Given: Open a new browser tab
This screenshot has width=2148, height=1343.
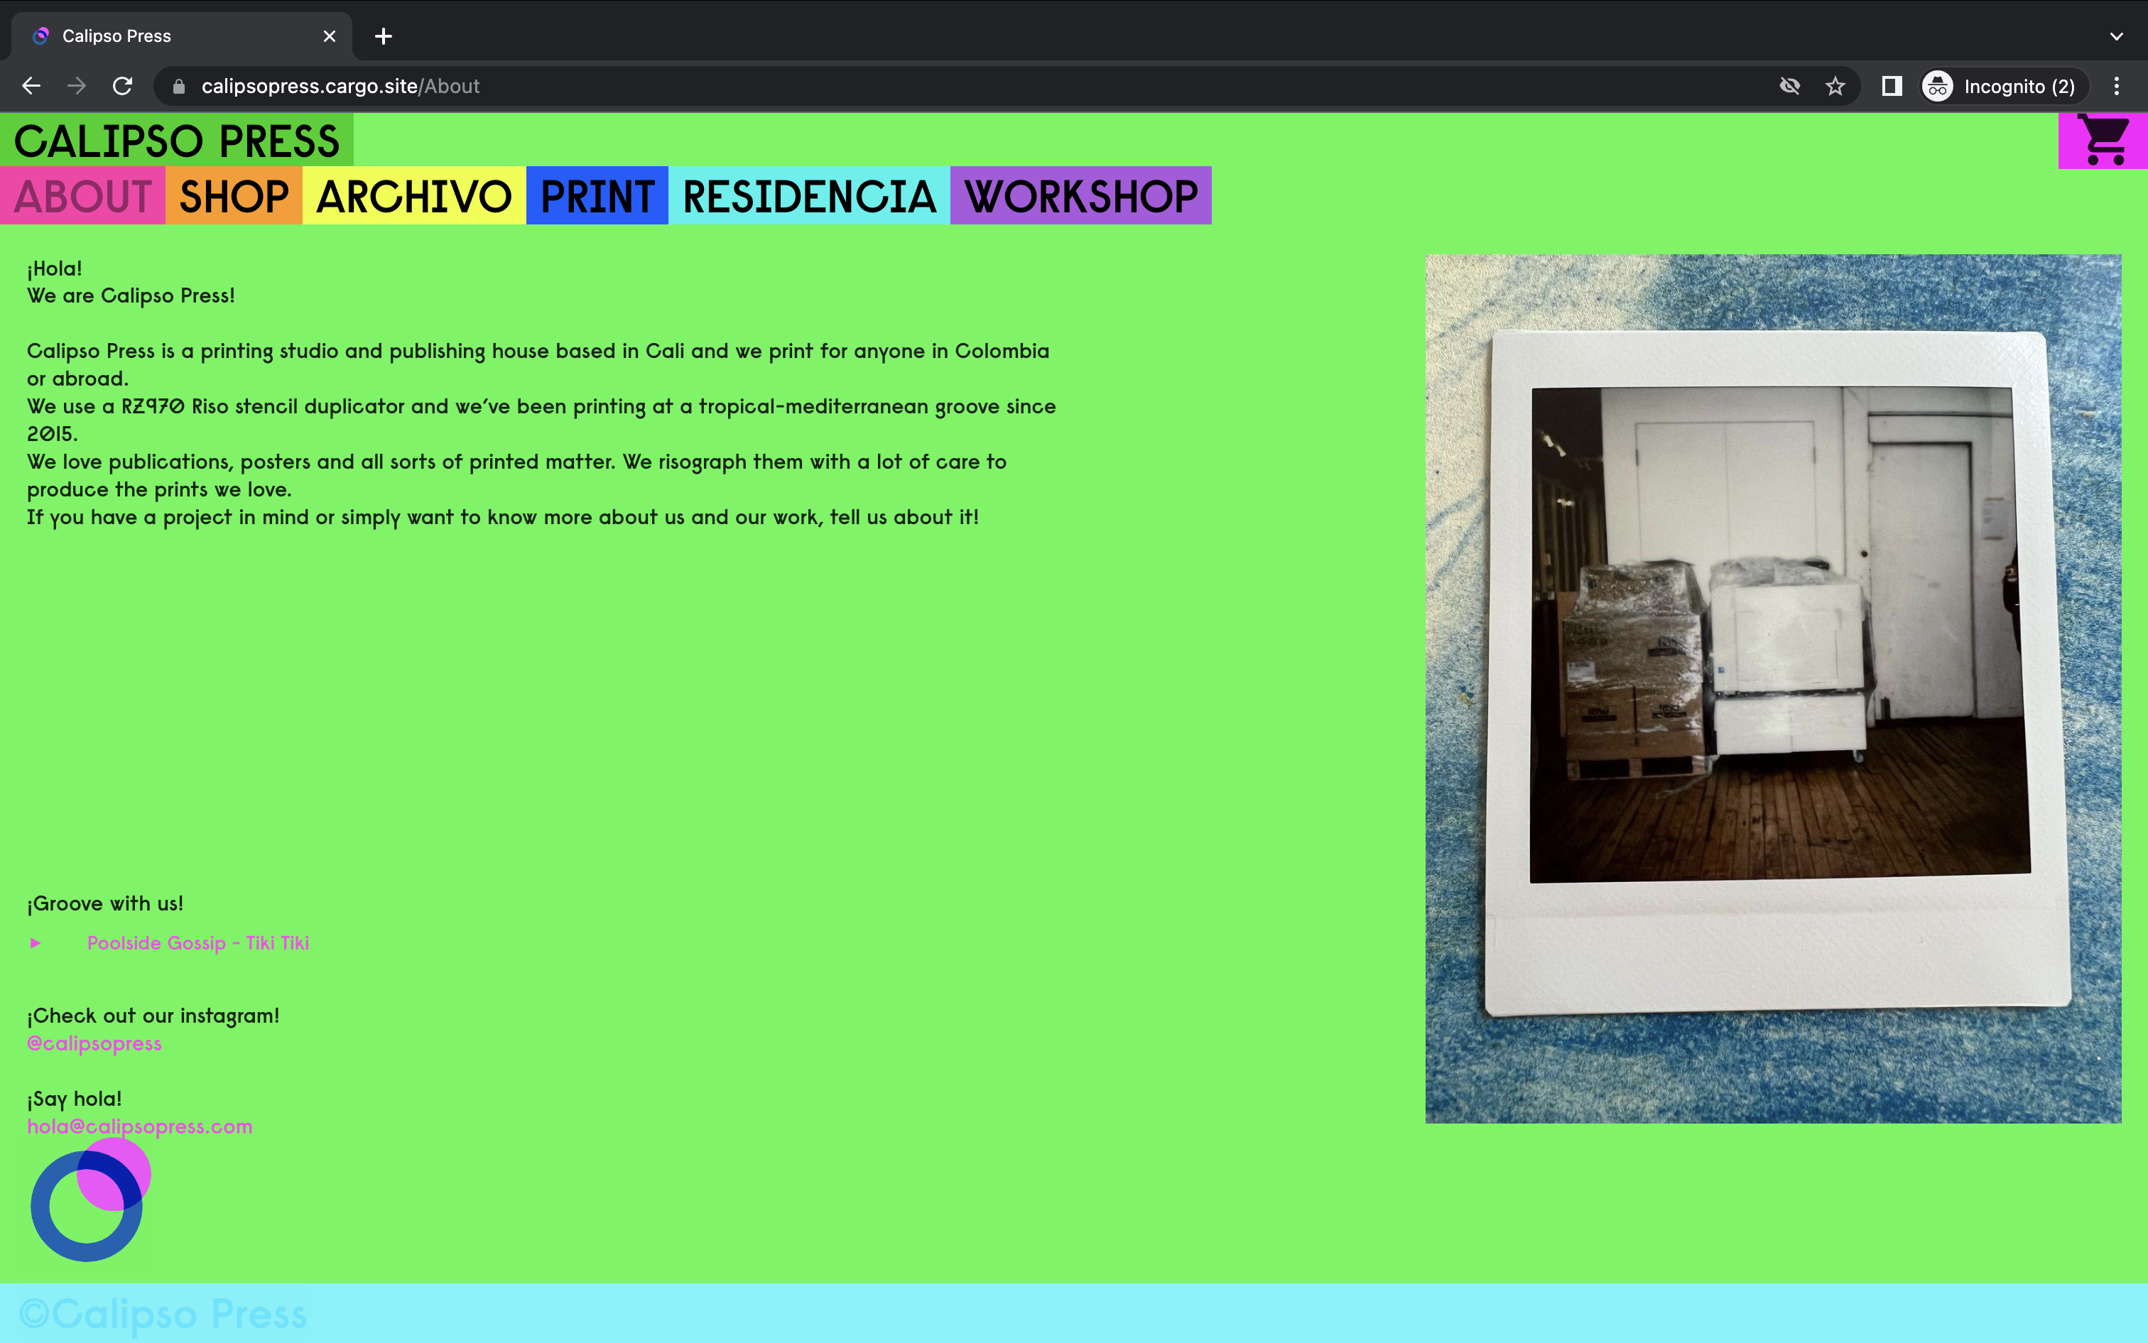Looking at the screenshot, I should coord(384,36).
